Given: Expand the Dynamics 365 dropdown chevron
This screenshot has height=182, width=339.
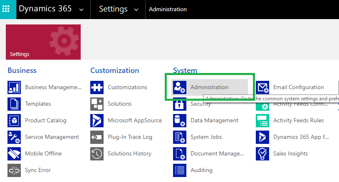Looking at the screenshot, I should (x=81, y=10).
